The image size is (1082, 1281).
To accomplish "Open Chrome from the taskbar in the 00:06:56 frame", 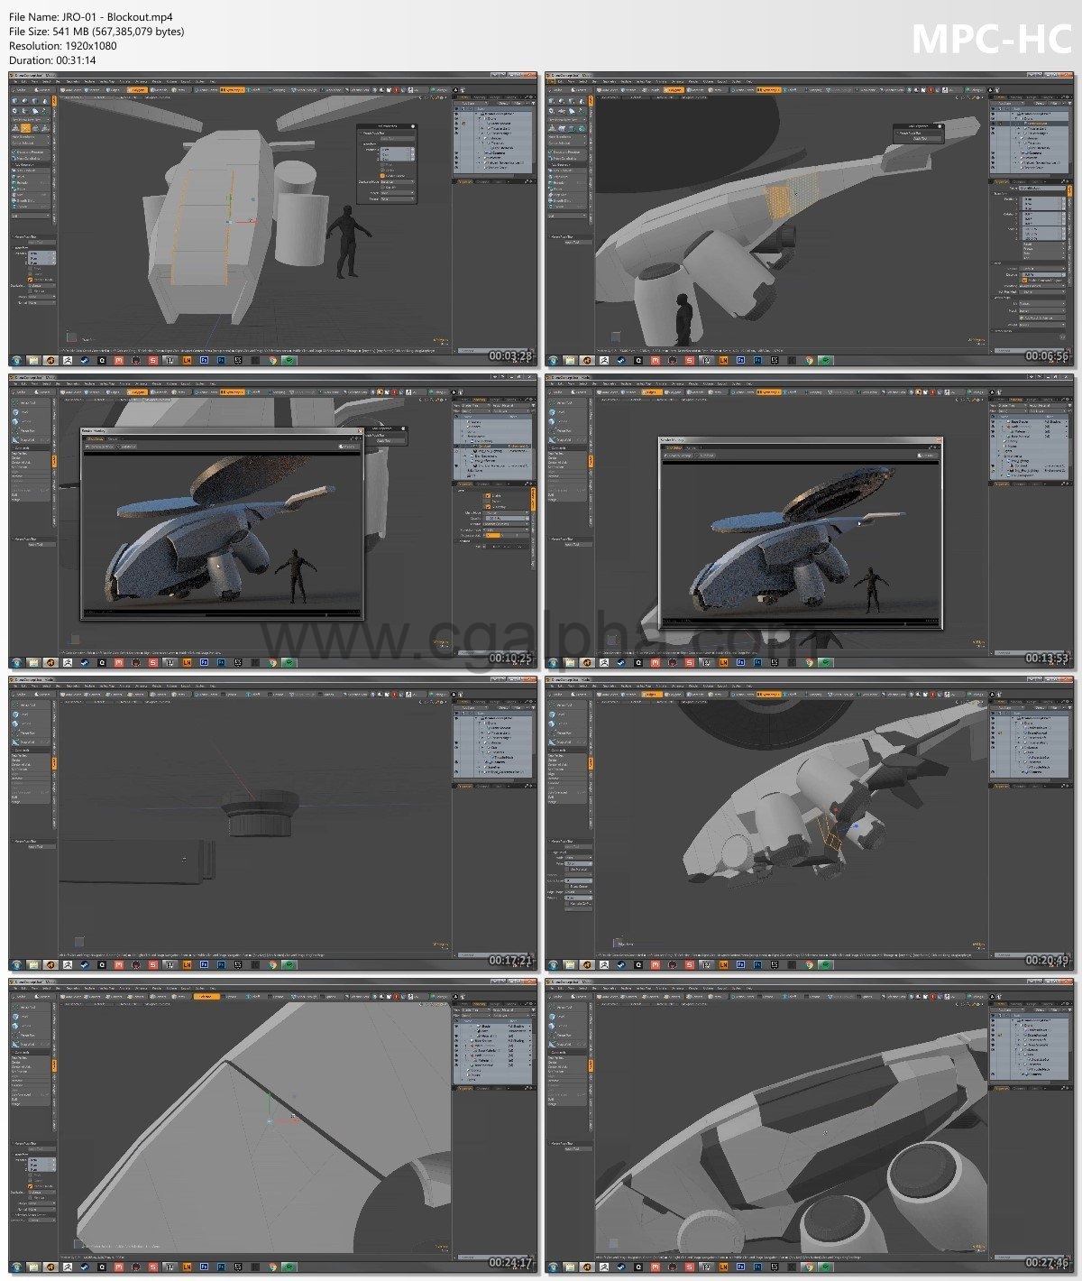I will pos(809,359).
